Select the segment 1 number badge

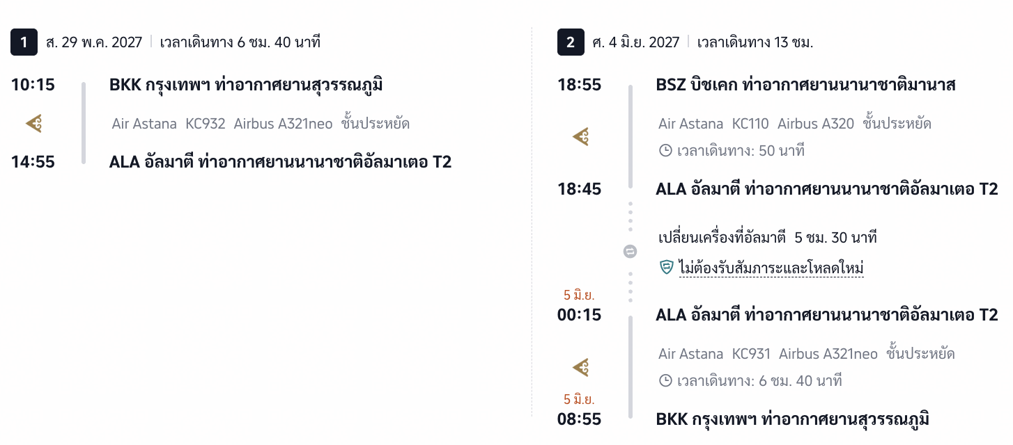click(x=24, y=42)
